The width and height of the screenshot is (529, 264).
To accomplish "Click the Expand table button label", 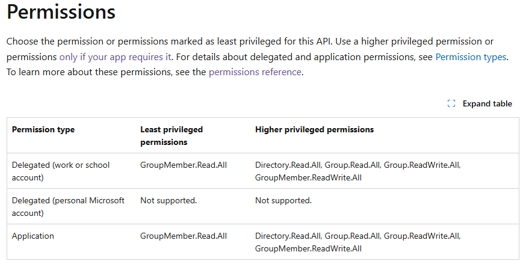I will pyautogui.click(x=487, y=103).
